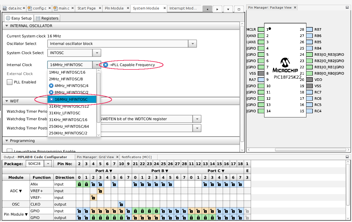Expand the Port B header arrow

167,171
